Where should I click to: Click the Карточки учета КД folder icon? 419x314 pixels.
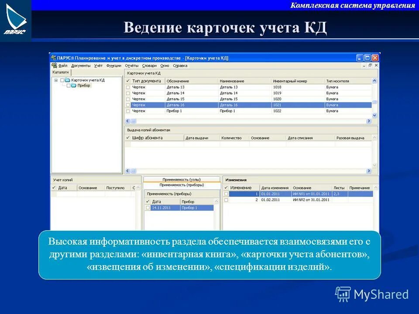(x=67, y=80)
